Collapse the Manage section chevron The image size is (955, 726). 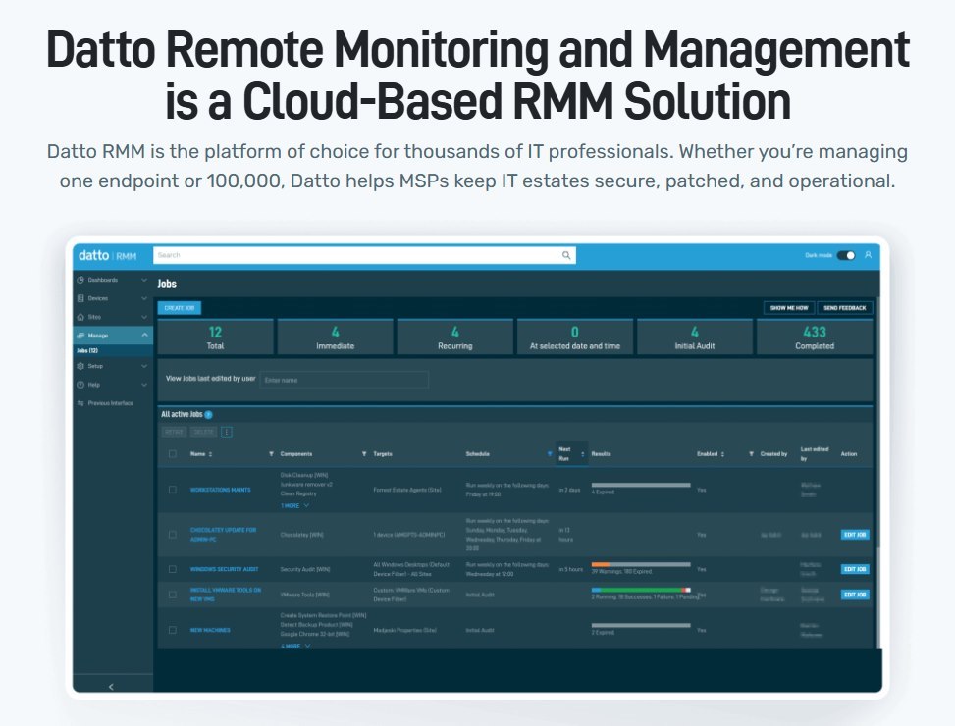point(144,335)
